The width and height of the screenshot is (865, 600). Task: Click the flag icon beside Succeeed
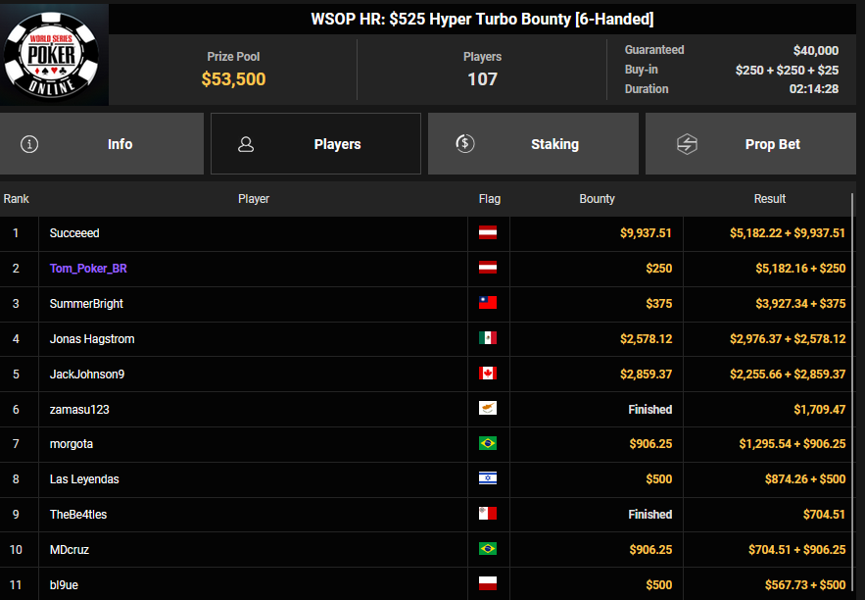point(488,233)
